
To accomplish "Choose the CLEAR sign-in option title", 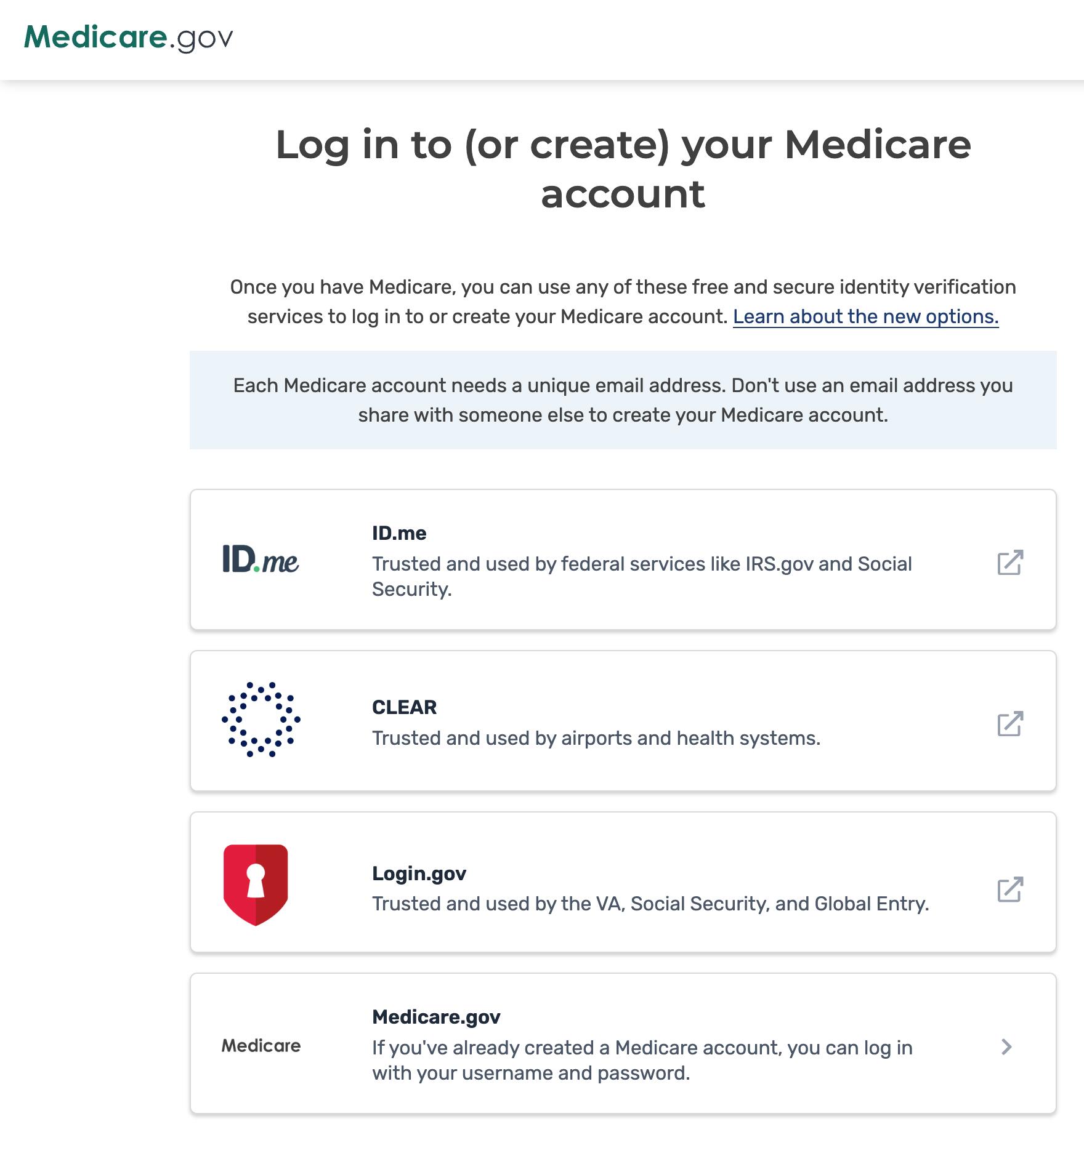I will [x=404, y=707].
